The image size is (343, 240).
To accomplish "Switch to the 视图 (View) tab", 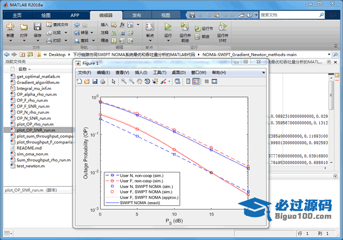I will click(x=166, y=15).
